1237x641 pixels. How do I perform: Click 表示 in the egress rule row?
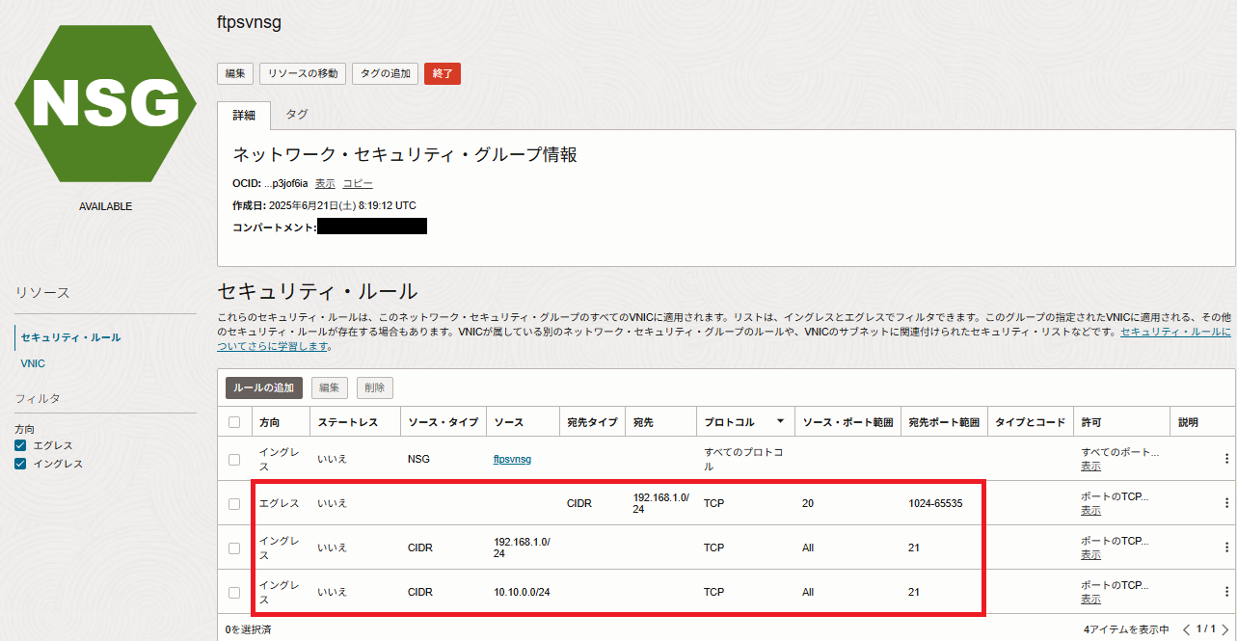tap(1090, 511)
